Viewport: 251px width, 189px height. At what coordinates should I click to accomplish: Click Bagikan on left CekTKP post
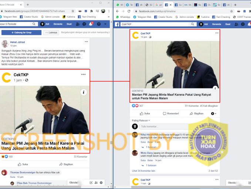tap(66, 164)
